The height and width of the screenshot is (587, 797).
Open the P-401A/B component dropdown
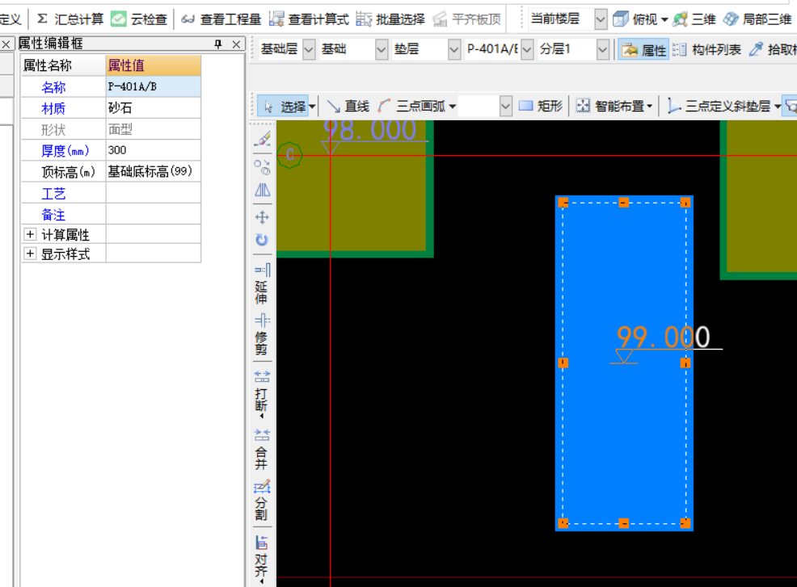click(527, 50)
